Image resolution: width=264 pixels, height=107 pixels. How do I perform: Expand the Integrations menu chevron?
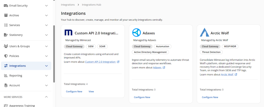(46, 66)
